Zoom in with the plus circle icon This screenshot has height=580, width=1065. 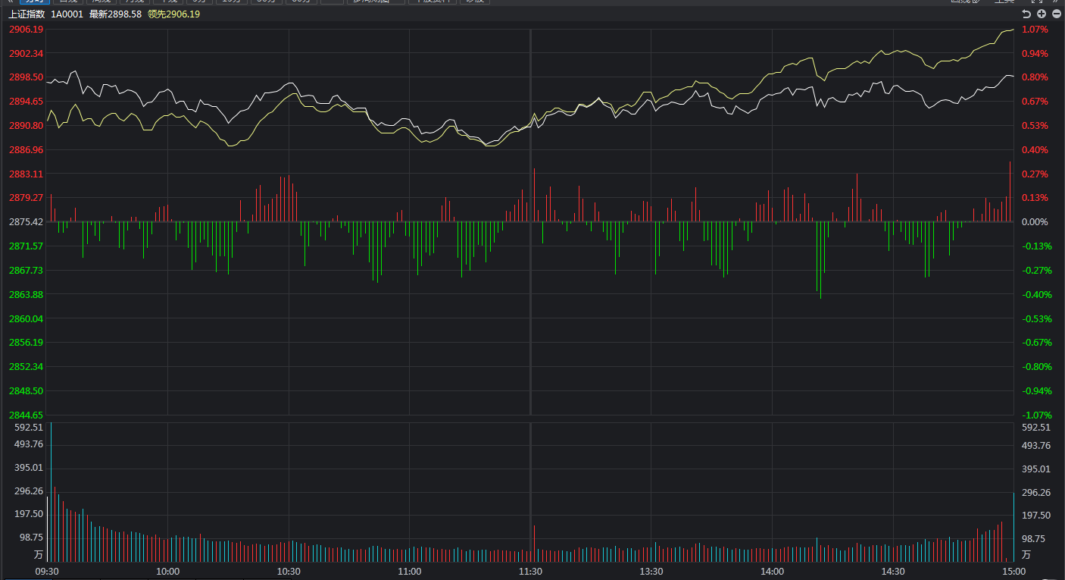tap(1042, 14)
